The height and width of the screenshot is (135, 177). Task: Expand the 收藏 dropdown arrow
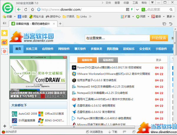15,17
